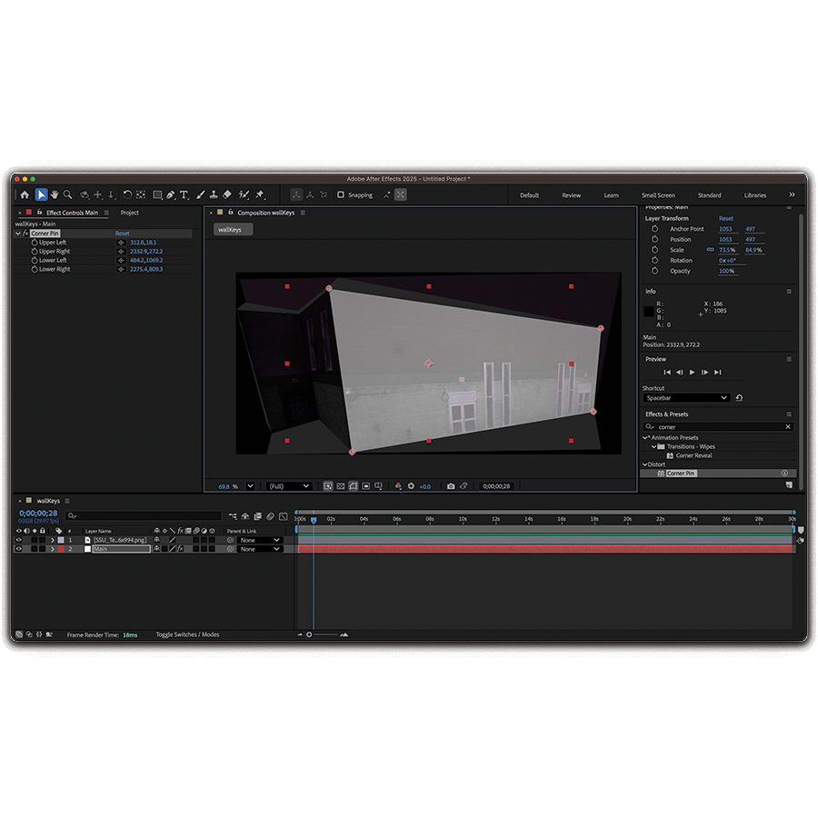The height and width of the screenshot is (818, 818).
Task: Click the red label swatch of Main layer
Action: (60, 549)
